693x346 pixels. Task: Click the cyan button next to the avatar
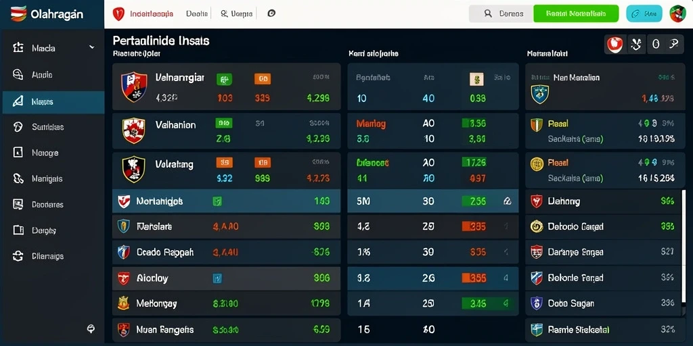(644, 14)
